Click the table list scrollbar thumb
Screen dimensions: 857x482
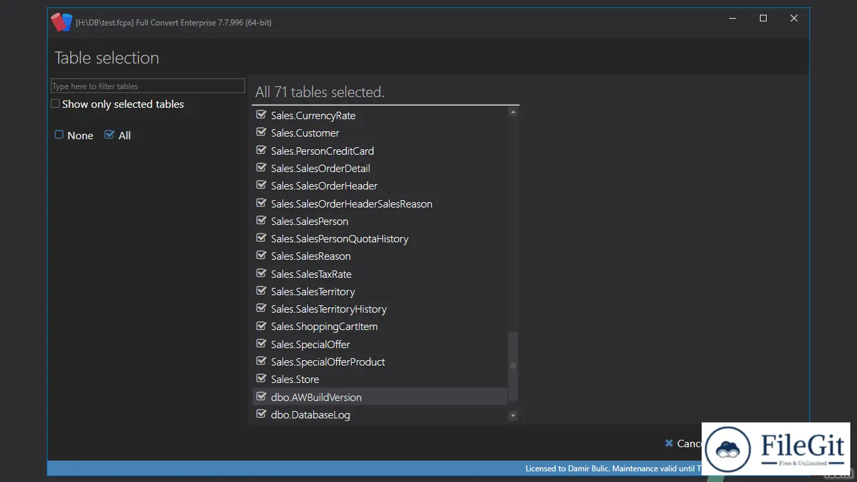point(513,366)
